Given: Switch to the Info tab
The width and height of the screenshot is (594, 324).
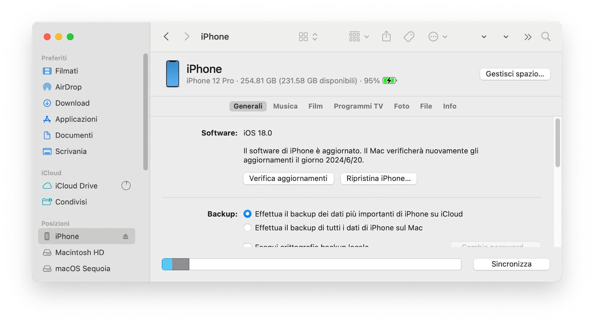Looking at the screenshot, I should coord(450,106).
